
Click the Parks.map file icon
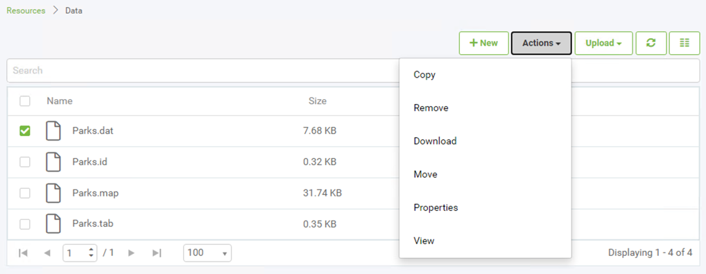point(53,193)
